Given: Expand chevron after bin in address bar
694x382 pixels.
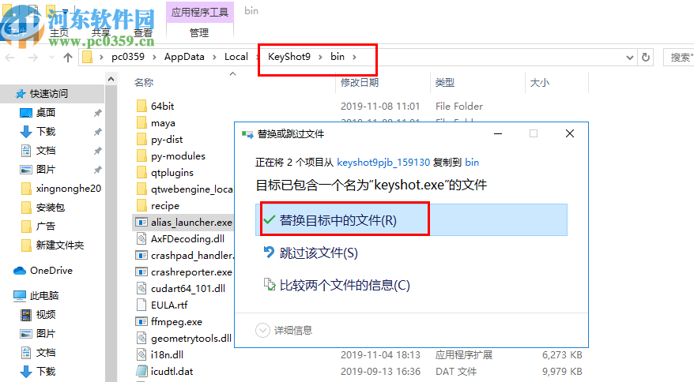Looking at the screenshot, I should [x=355, y=57].
